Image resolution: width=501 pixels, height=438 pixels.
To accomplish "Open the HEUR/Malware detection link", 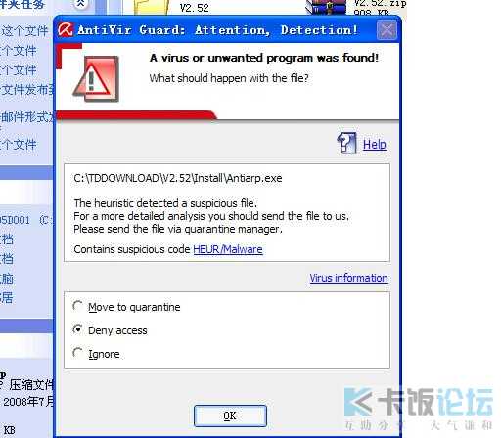I will pos(228,249).
